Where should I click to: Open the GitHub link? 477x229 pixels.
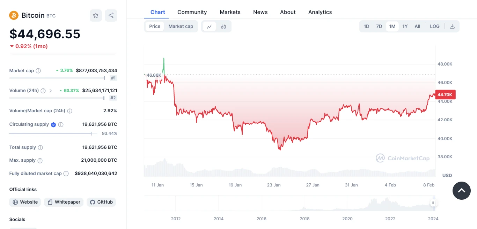coord(101,202)
